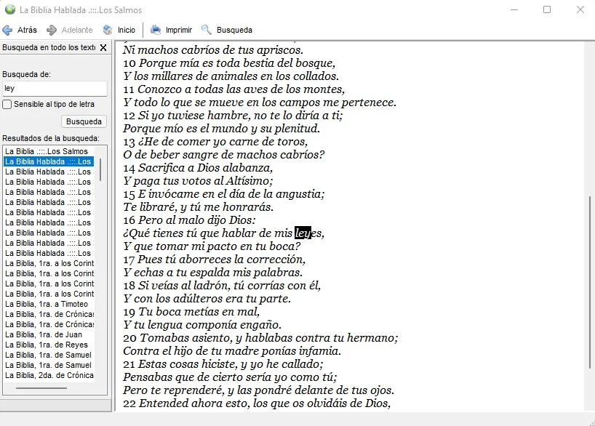Click the globe app icon in title bar
595x426 pixels.
click(10, 10)
